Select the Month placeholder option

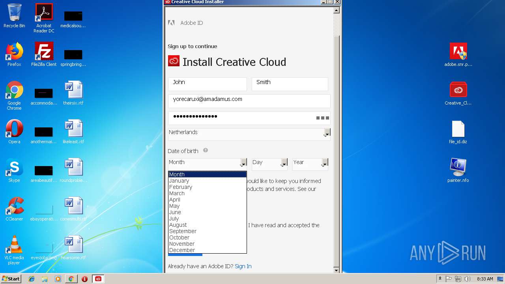(208, 174)
